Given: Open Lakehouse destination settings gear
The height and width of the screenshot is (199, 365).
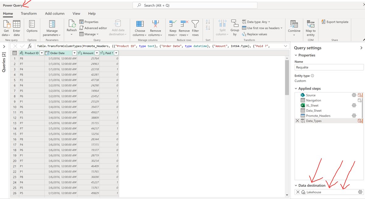Looking at the screenshot, I should (360, 192).
